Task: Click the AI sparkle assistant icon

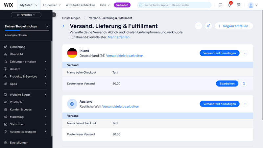Action: click(x=208, y=26)
